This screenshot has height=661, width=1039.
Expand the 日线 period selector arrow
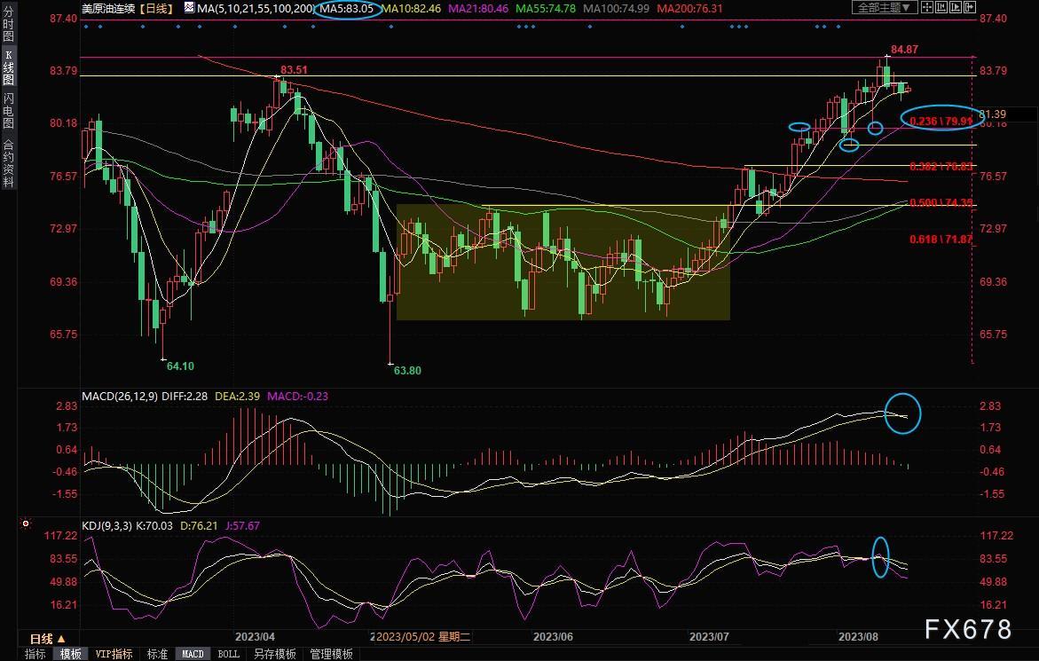[x=61, y=639]
